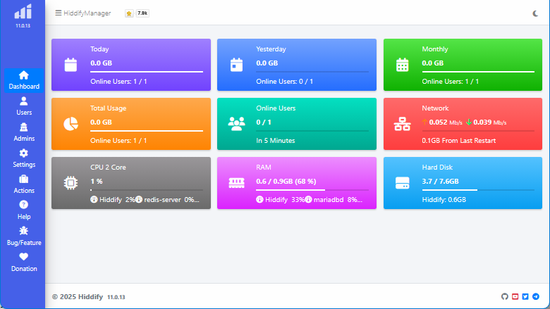Open the Admins section
Image resolution: width=550 pixels, height=309 pixels.
24,132
